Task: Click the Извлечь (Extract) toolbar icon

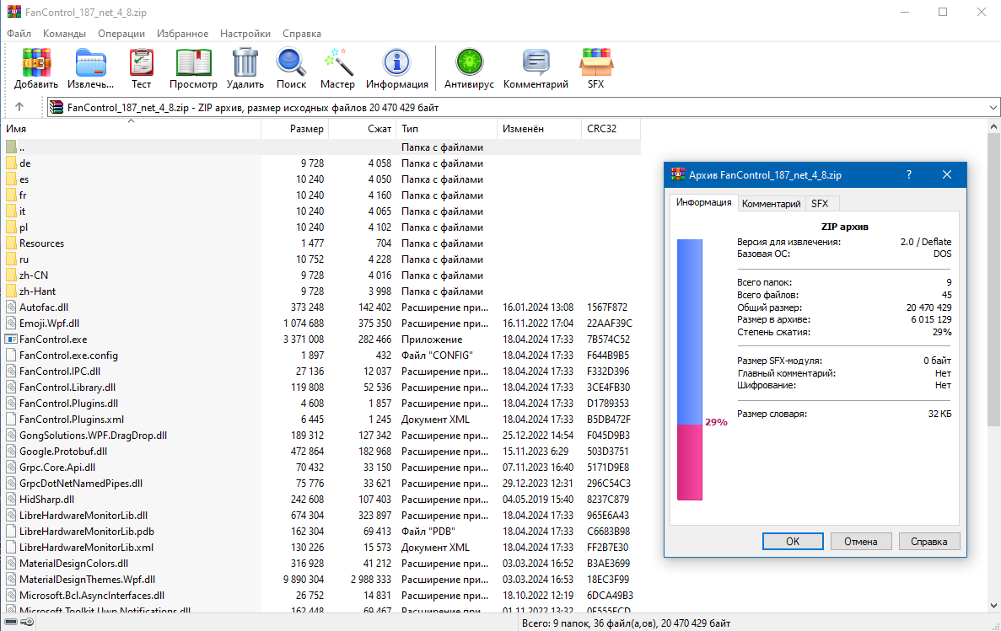Action: (90, 67)
